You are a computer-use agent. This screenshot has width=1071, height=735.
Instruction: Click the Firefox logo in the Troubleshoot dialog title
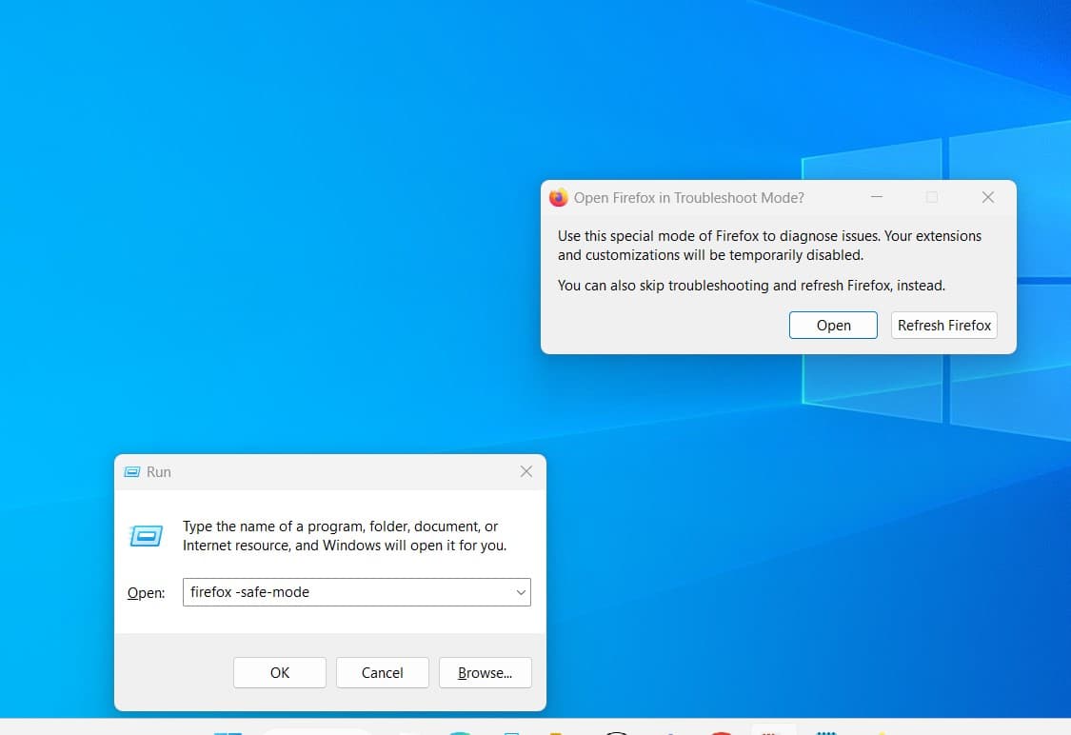pos(559,197)
